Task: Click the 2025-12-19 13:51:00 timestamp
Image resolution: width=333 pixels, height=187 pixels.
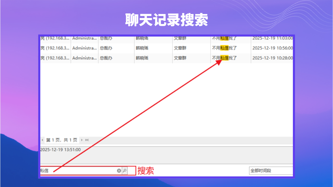Action: coord(61,150)
